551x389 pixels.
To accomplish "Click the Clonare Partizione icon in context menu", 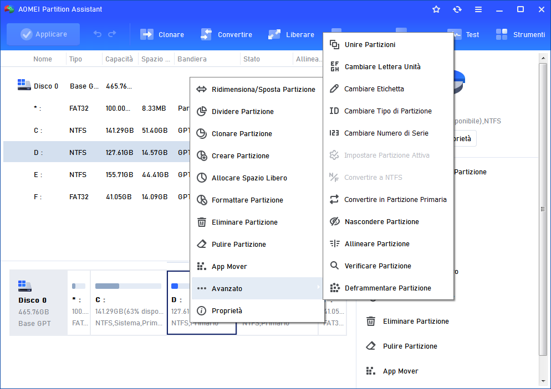I will click(x=202, y=134).
